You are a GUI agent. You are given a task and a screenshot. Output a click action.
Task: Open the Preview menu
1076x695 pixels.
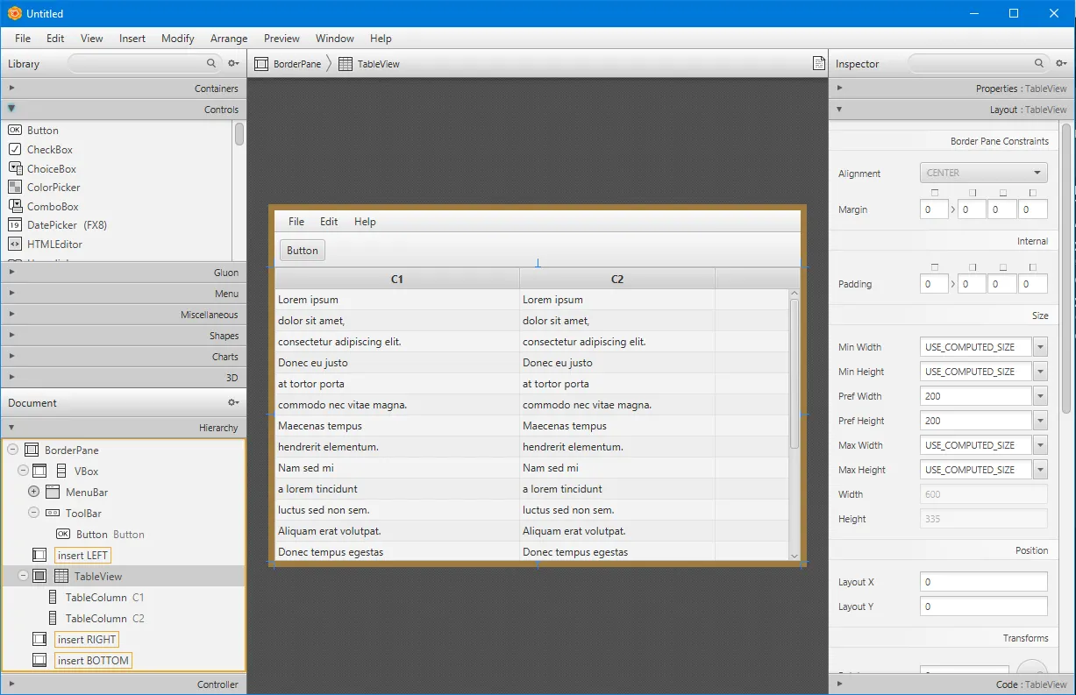pyautogui.click(x=281, y=39)
